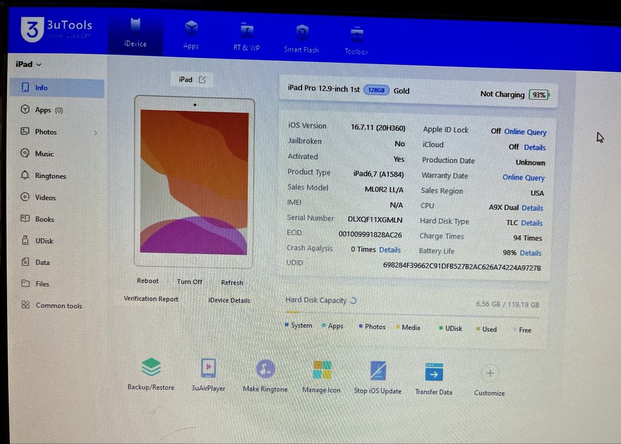Viewport: 621px width, 444px height.
Task: Click the UDID value string
Action: coord(462,266)
